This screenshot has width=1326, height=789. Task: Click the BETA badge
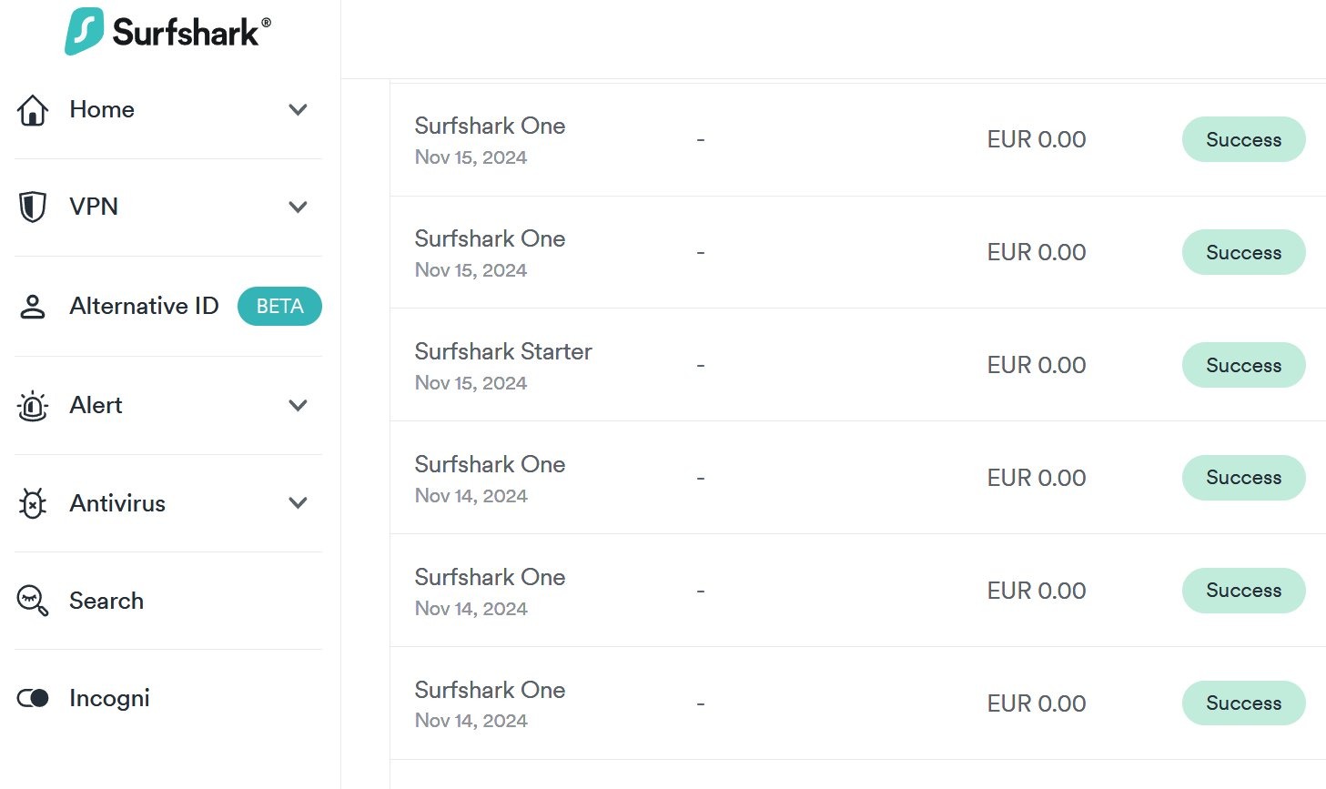click(x=279, y=306)
